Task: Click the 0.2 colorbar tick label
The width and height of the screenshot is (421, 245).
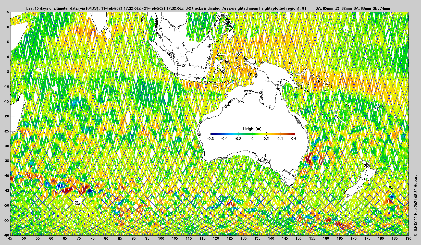Action: (266, 139)
